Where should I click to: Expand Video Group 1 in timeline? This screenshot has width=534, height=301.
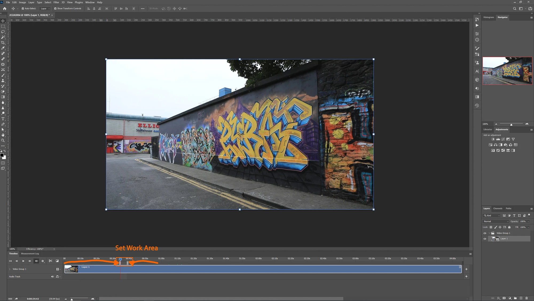tap(10, 269)
